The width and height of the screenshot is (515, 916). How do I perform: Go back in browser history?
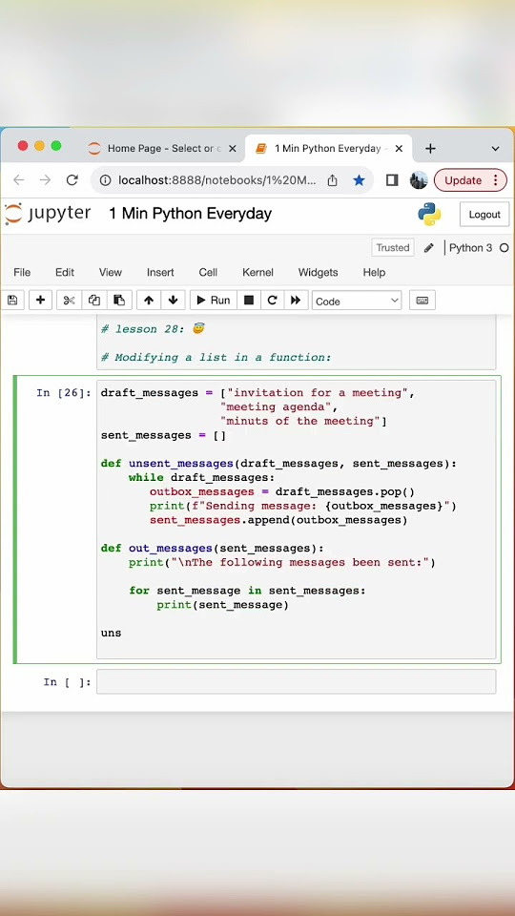point(19,180)
